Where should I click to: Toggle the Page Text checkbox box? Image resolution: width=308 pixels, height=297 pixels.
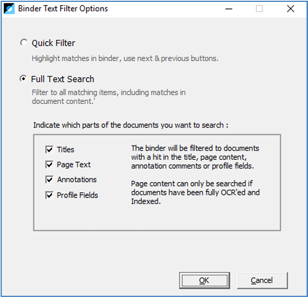click(49, 164)
